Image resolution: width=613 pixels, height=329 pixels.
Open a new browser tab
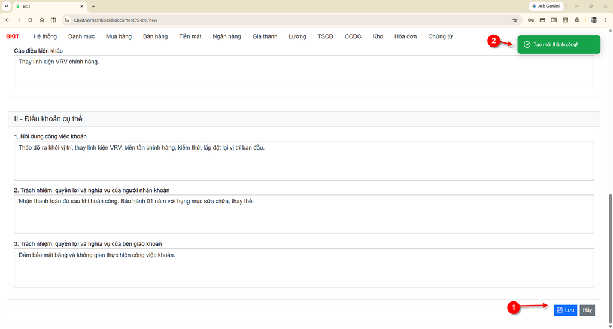93,6
